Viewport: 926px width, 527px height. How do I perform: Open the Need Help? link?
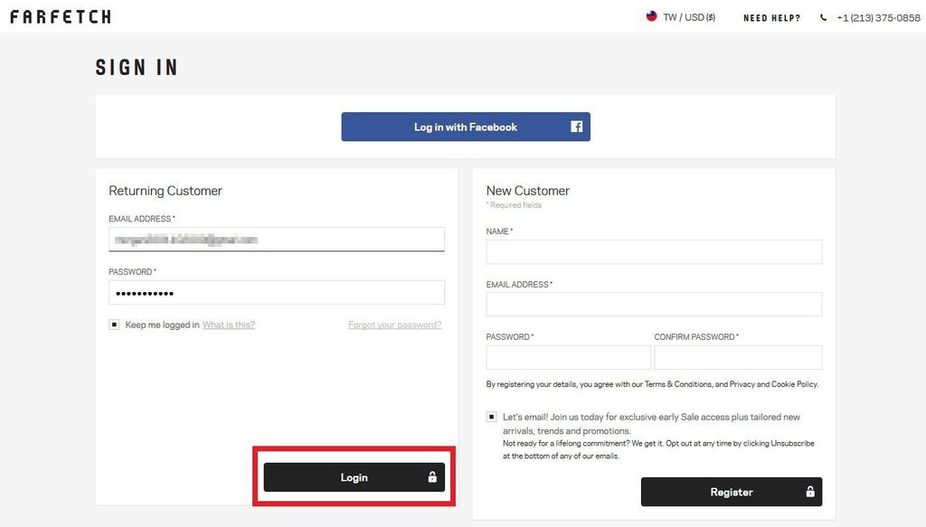[772, 18]
